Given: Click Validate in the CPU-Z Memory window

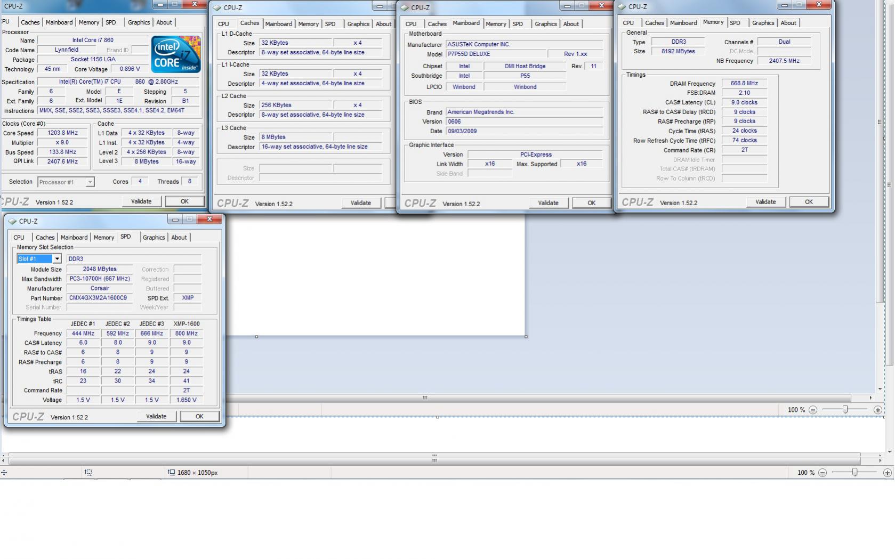Looking at the screenshot, I should coord(765,202).
